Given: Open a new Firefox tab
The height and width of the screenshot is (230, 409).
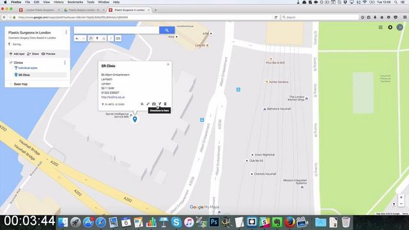Looking at the screenshot, I should pos(155,10).
